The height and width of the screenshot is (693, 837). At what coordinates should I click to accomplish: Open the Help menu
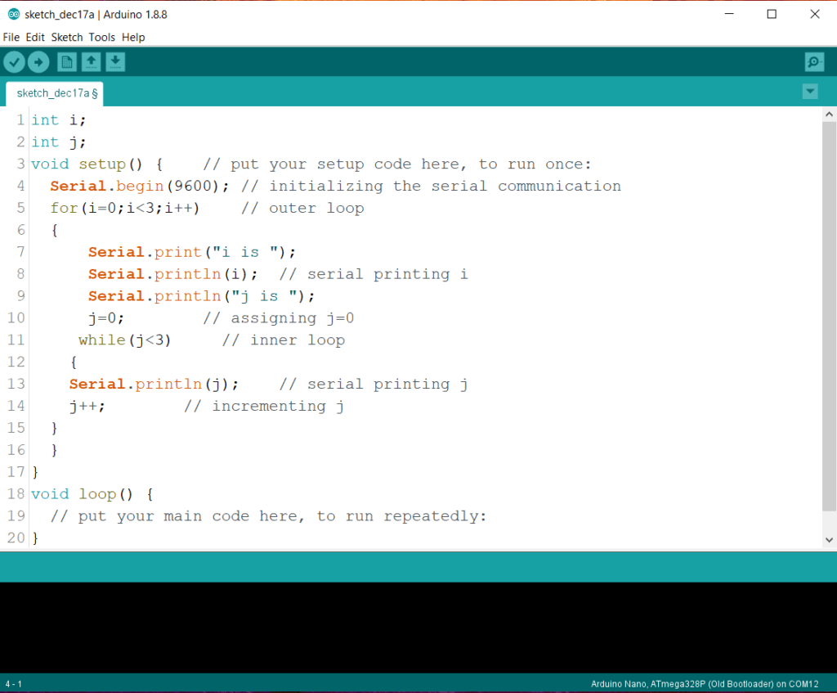point(133,37)
